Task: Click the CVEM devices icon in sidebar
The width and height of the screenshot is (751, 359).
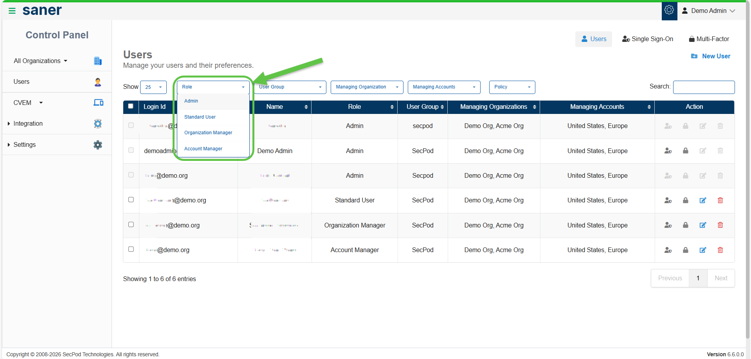Action: coord(98,103)
